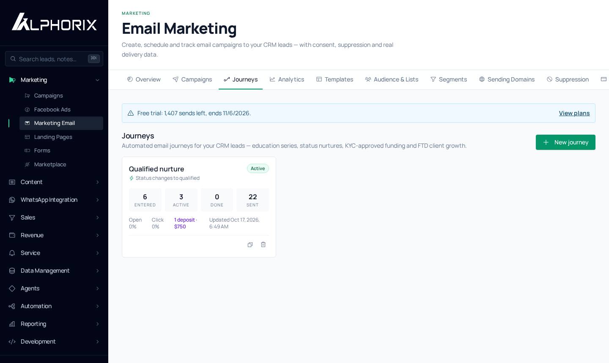Screen dimensions: 609x363
Task: Switch to the Analytics tab
Action: [x=287, y=79]
